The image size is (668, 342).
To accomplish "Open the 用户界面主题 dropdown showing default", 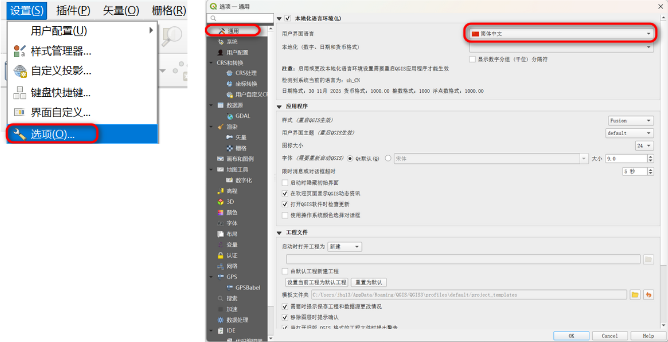I will (x=630, y=133).
